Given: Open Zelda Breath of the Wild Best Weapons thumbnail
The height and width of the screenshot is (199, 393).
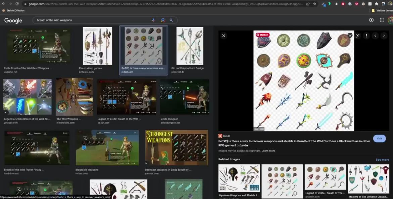Looking at the screenshot, I should [x=39, y=45].
